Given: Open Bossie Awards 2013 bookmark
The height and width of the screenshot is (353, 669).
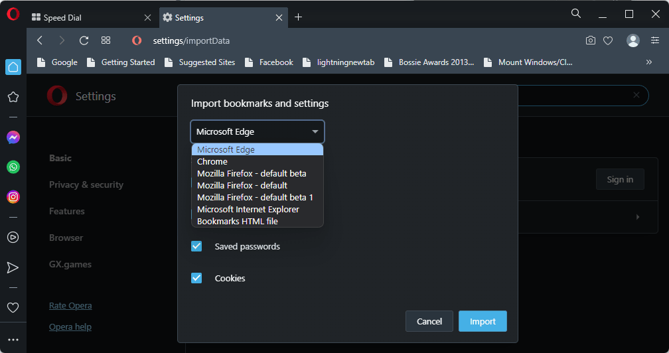Looking at the screenshot, I should (429, 62).
